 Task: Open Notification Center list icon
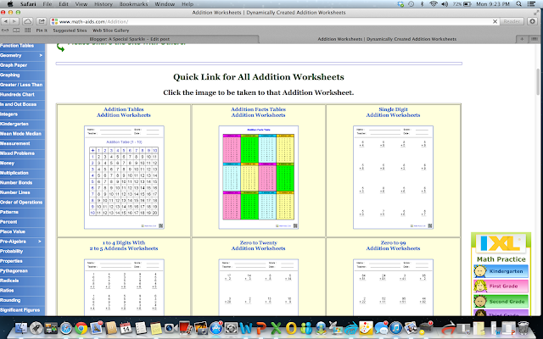530,4
